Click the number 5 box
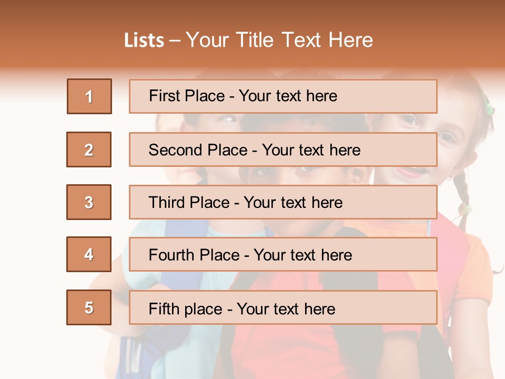505x379 pixels. click(89, 307)
